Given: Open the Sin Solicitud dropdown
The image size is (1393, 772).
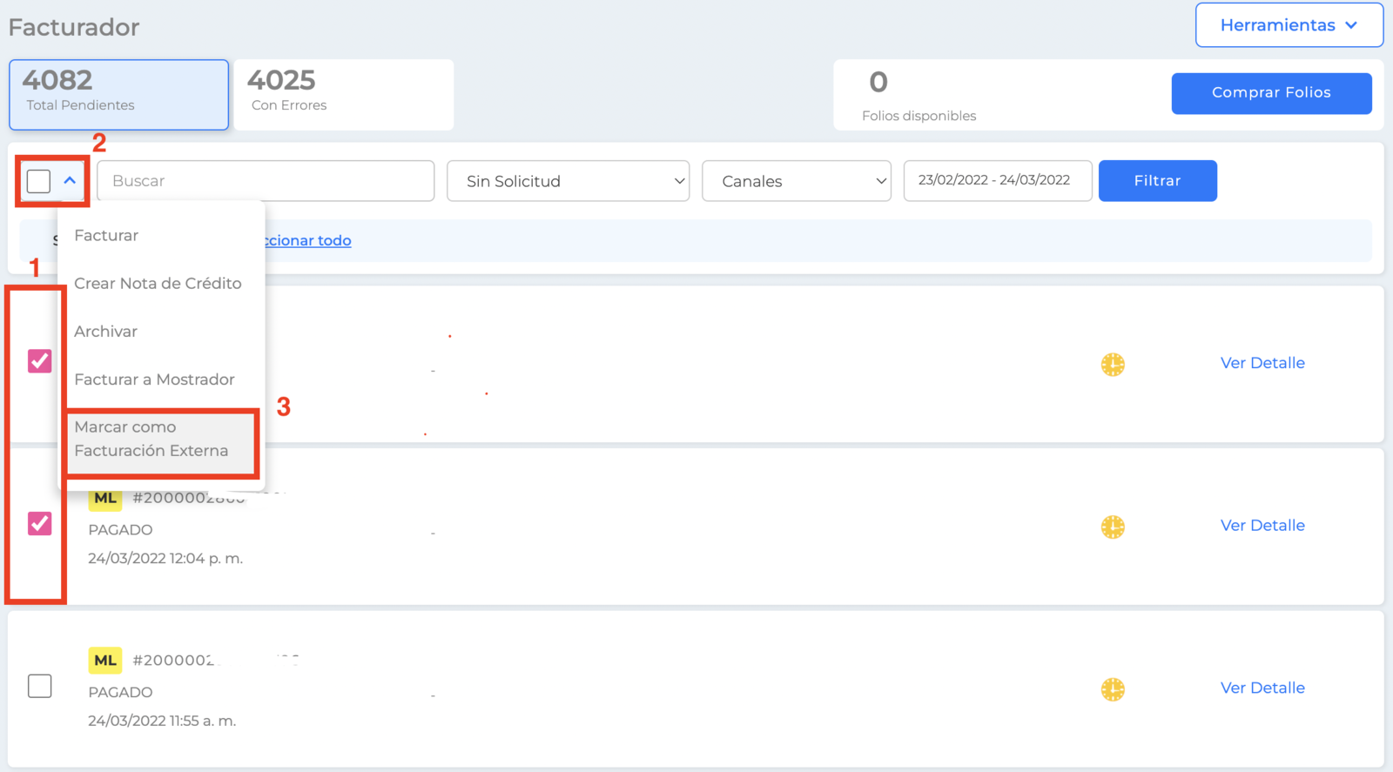Looking at the screenshot, I should tap(568, 181).
